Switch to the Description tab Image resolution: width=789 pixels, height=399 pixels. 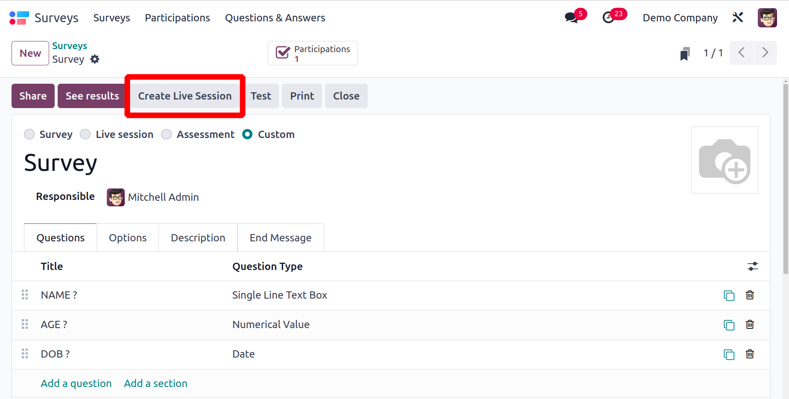coord(198,238)
